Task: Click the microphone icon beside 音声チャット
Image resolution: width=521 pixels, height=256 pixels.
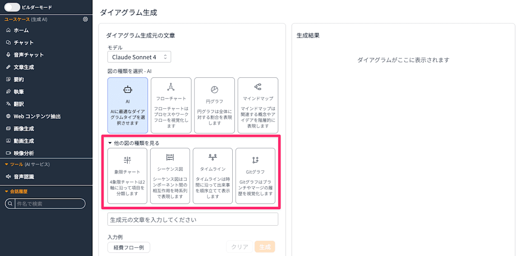Action: tap(8, 55)
